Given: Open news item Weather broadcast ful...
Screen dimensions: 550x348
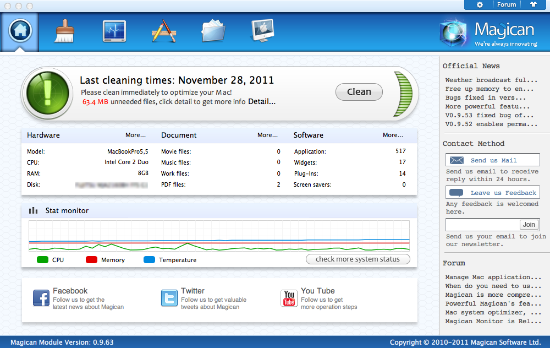Looking at the screenshot, I should click(491, 80).
